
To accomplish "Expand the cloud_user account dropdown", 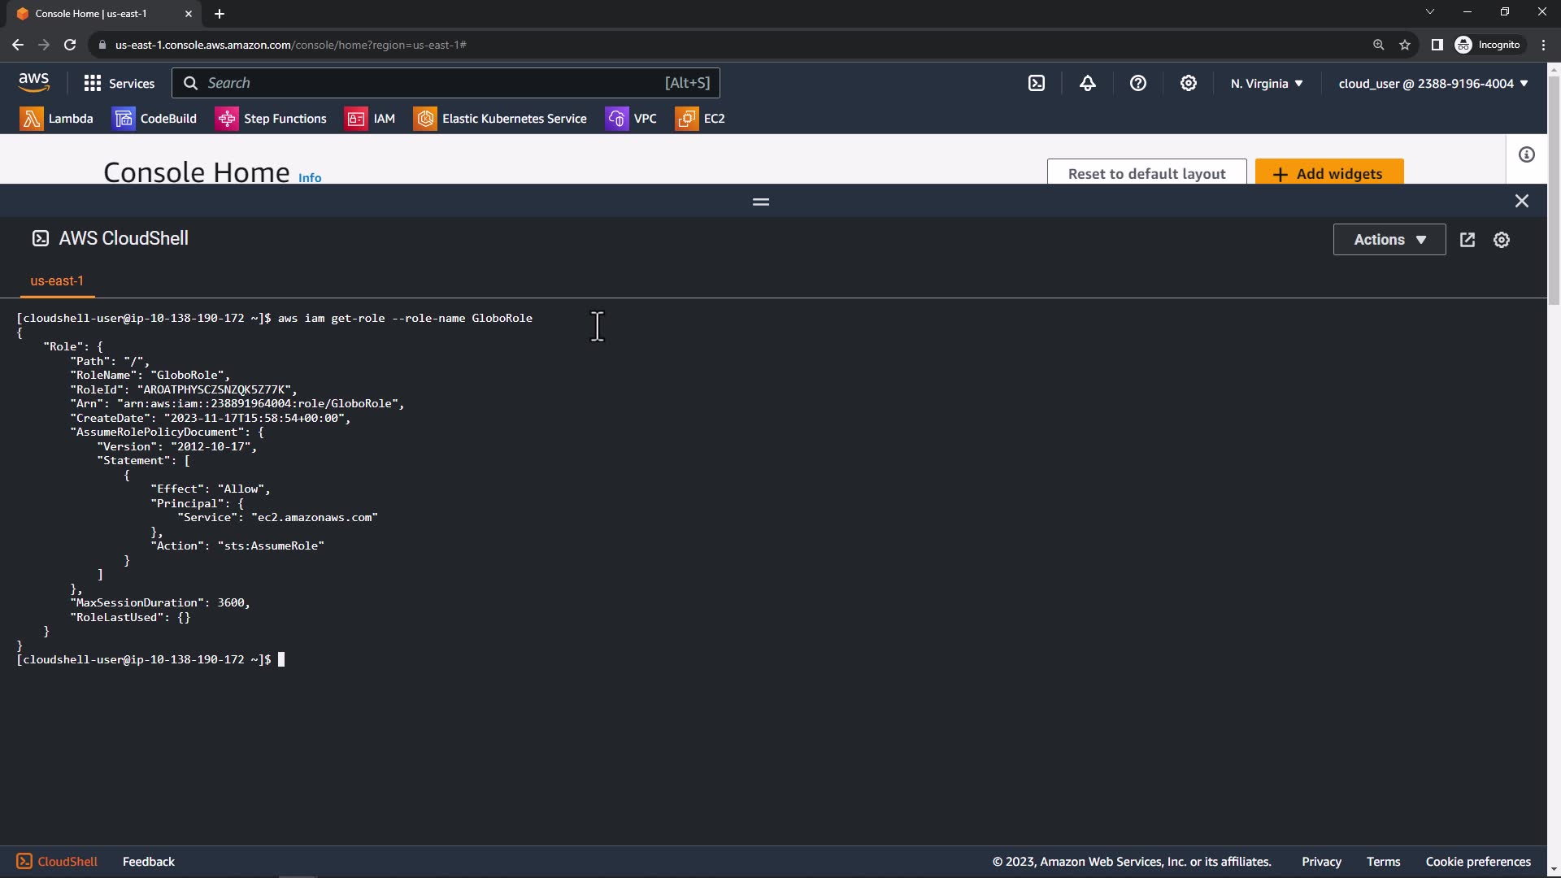I will pyautogui.click(x=1433, y=83).
